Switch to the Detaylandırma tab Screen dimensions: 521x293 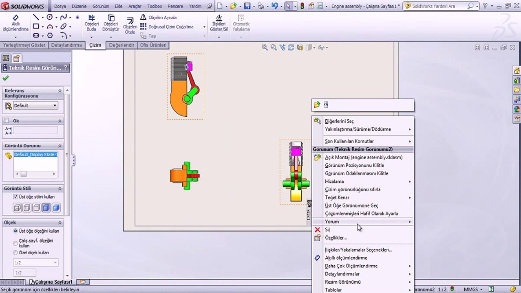point(66,45)
